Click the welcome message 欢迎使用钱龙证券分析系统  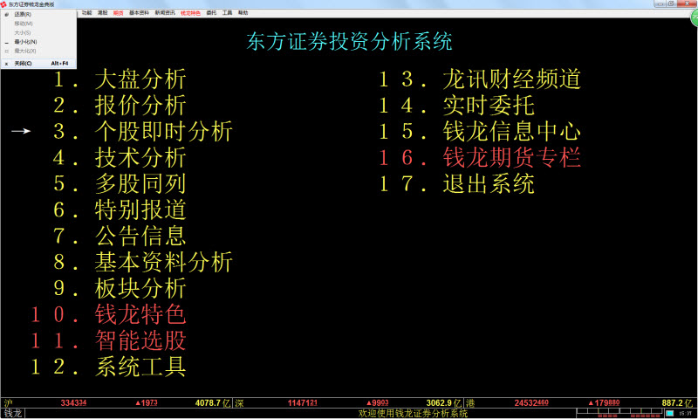[x=413, y=413]
